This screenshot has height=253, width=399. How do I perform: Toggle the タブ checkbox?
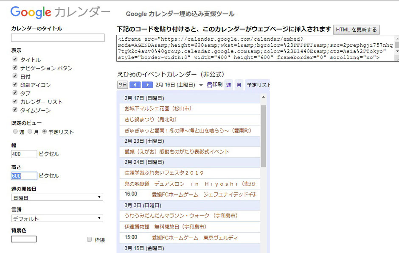coord(15,93)
